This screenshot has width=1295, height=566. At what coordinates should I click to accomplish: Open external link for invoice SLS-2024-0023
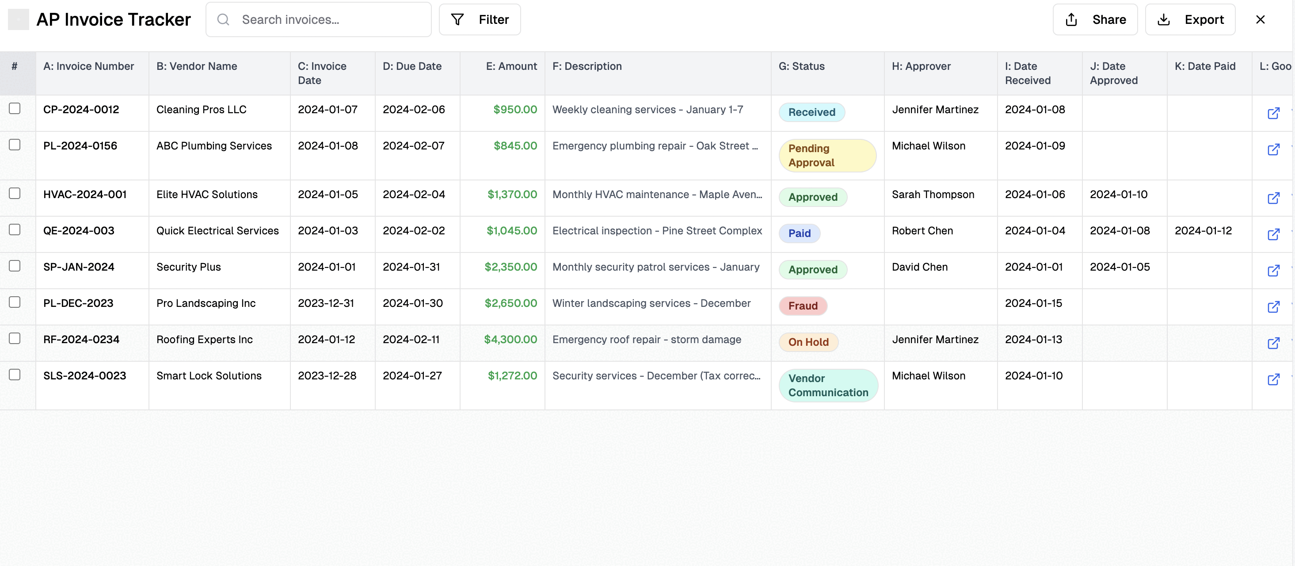coord(1273,380)
